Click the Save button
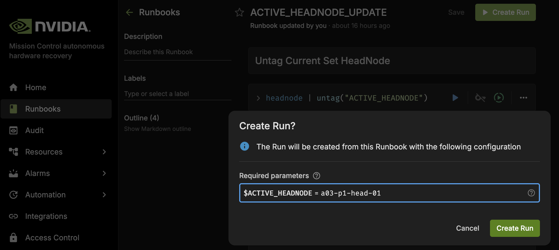559x250 pixels. (x=456, y=12)
